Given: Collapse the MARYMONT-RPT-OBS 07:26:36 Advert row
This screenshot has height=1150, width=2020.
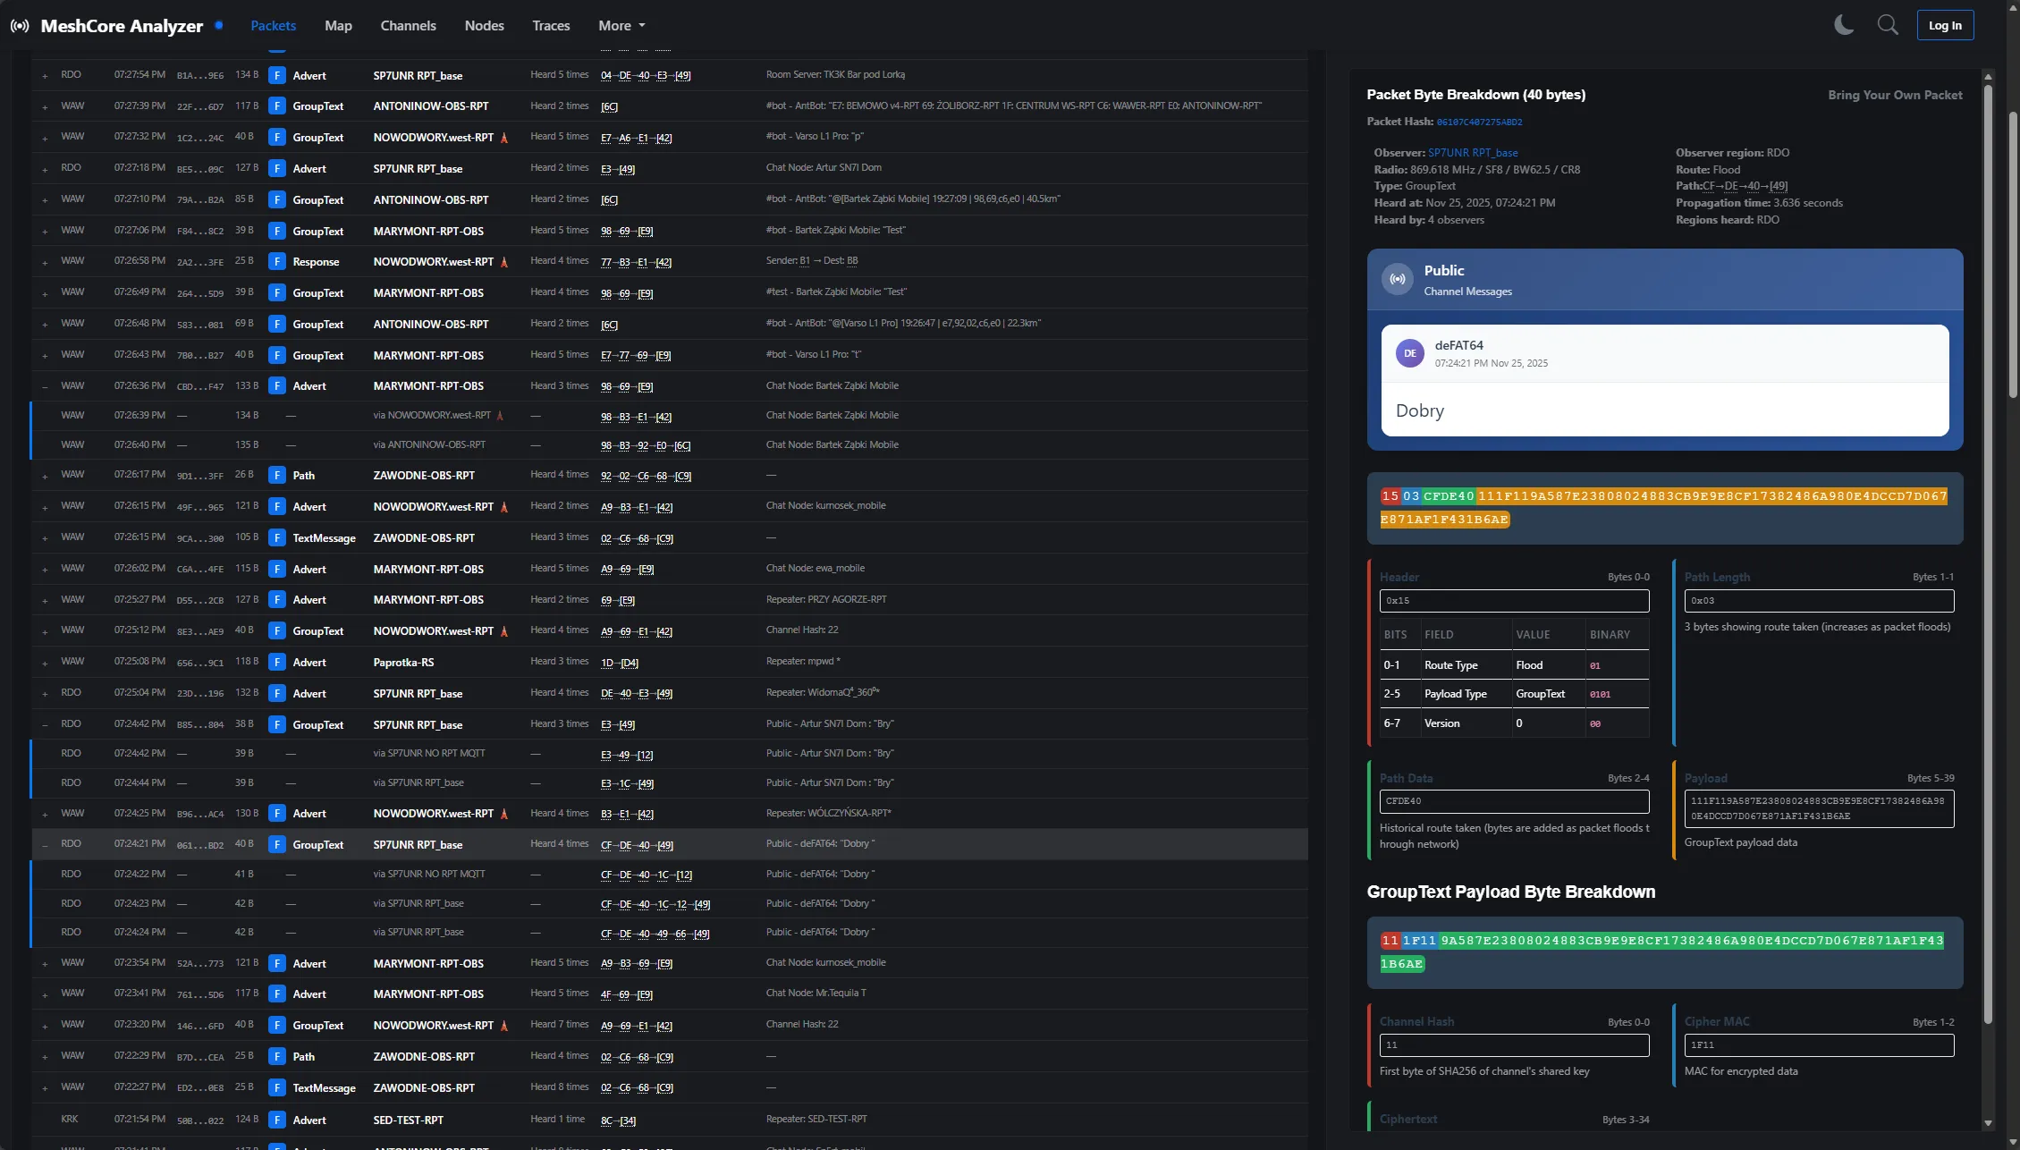Looking at the screenshot, I should tap(45, 387).
